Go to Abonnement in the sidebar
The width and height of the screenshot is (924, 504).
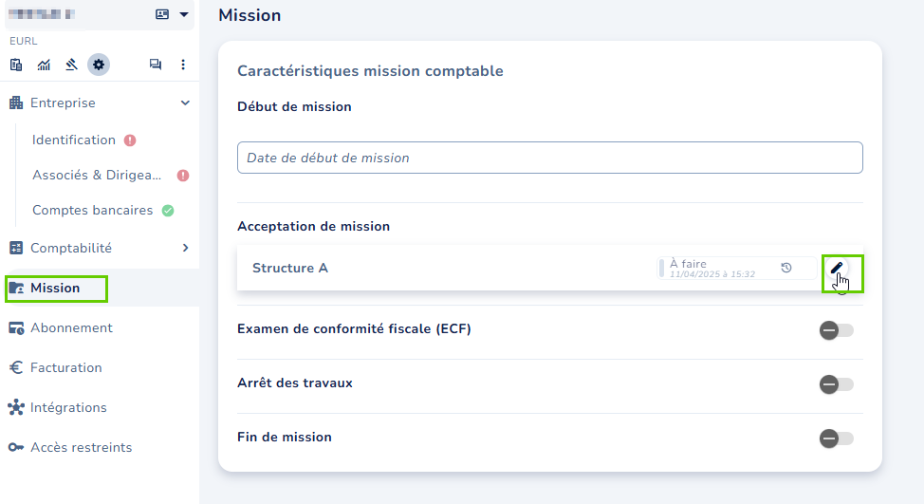[x=71, y=327]
